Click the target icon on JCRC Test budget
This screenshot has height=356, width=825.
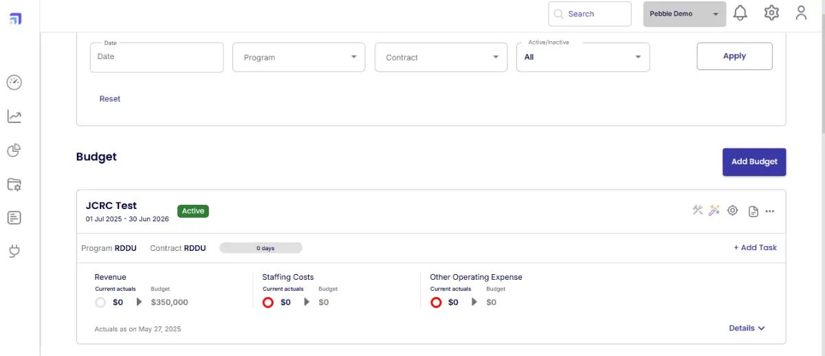[733, 210]
